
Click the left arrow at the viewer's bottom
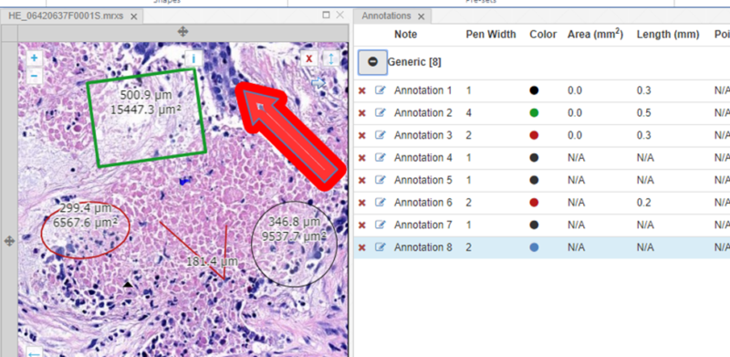point(34,353)
